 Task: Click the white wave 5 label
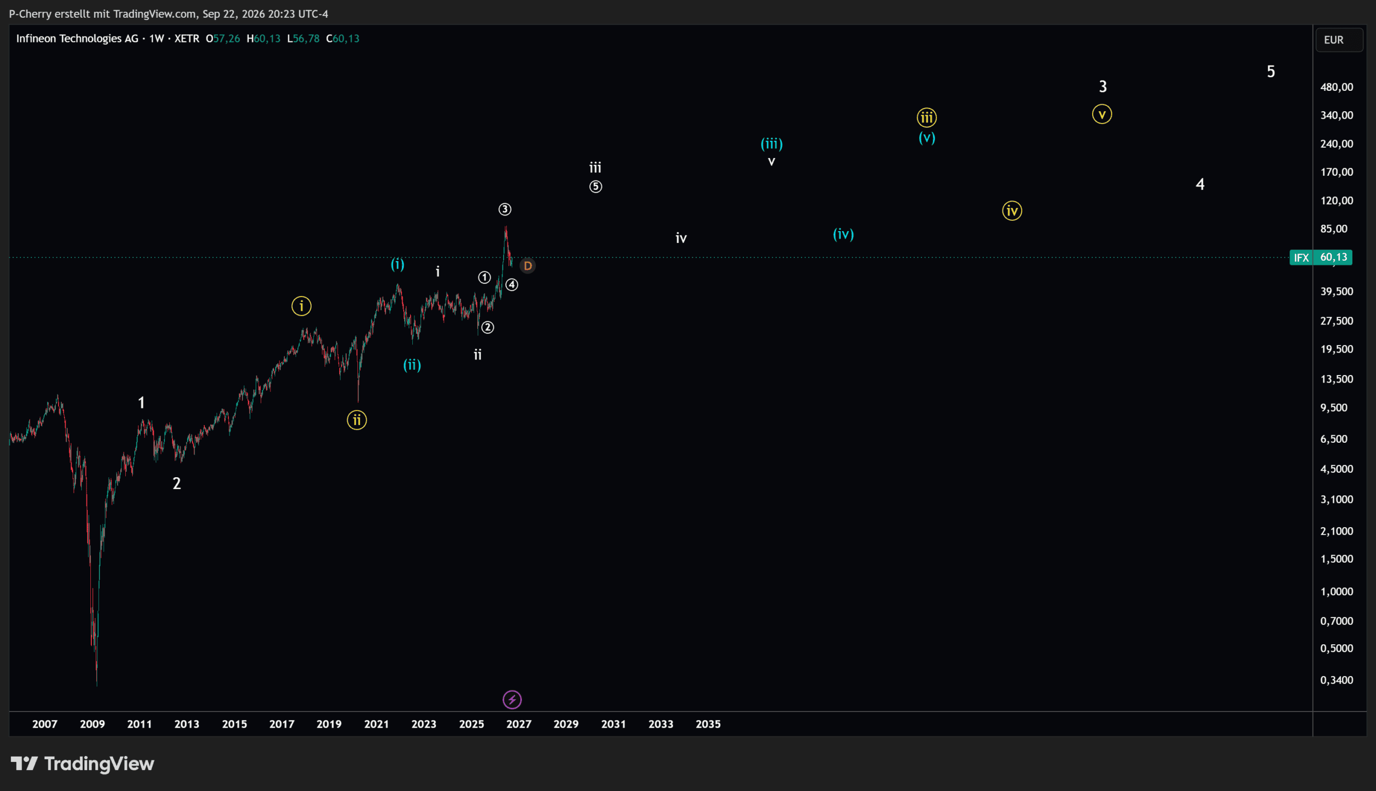1271,71
